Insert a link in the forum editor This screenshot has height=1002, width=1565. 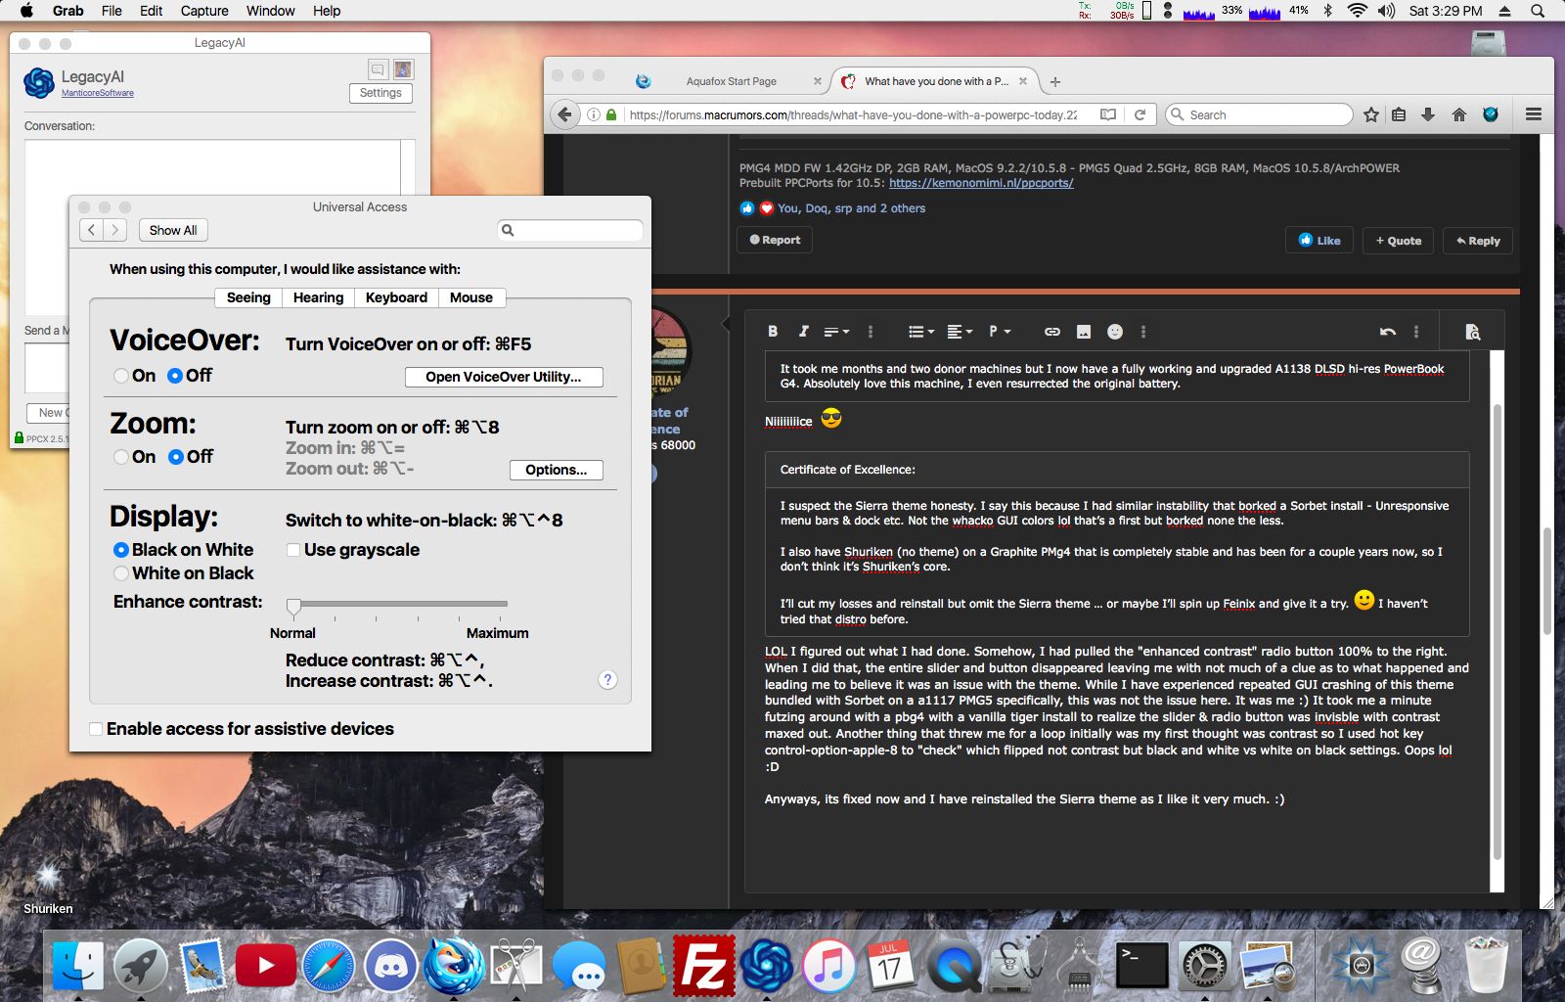1051,331
